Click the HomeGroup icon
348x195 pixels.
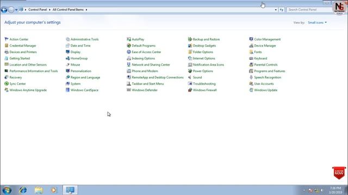pos(67,58)
